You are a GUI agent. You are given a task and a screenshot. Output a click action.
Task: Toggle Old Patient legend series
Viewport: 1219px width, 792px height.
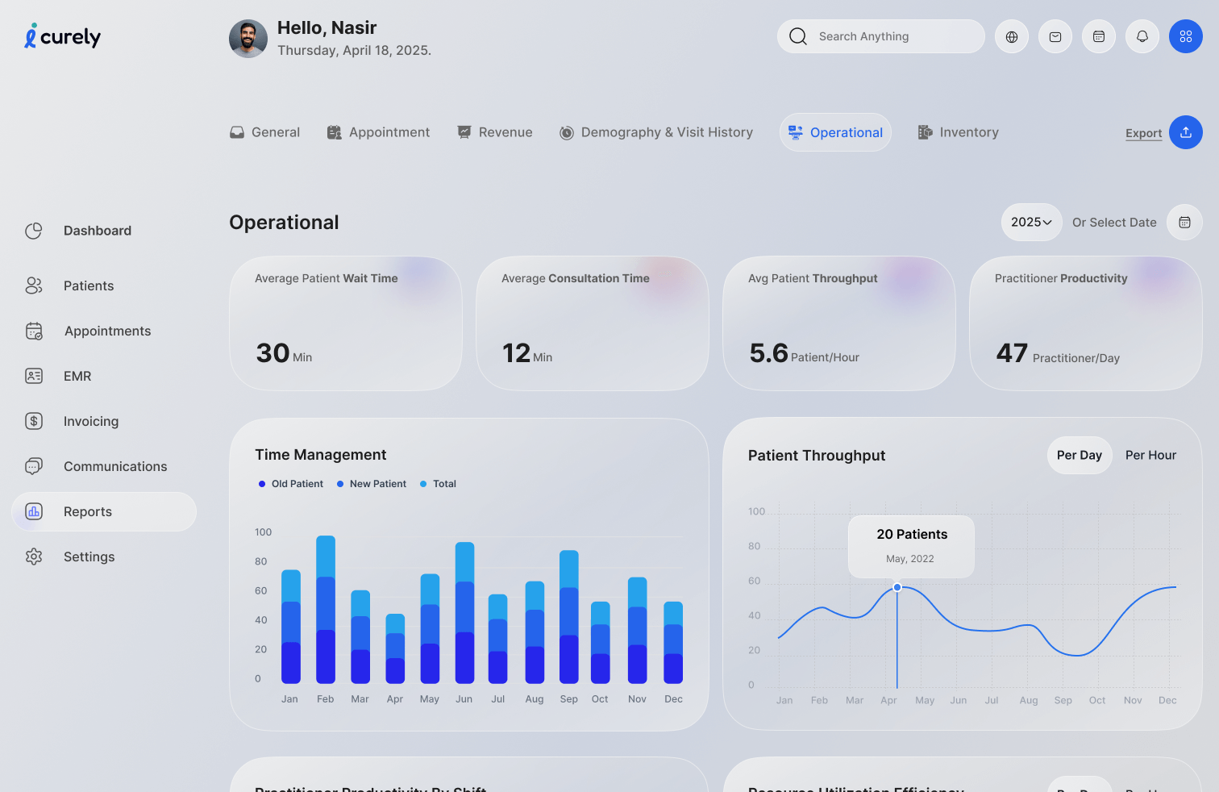(291, 484)
